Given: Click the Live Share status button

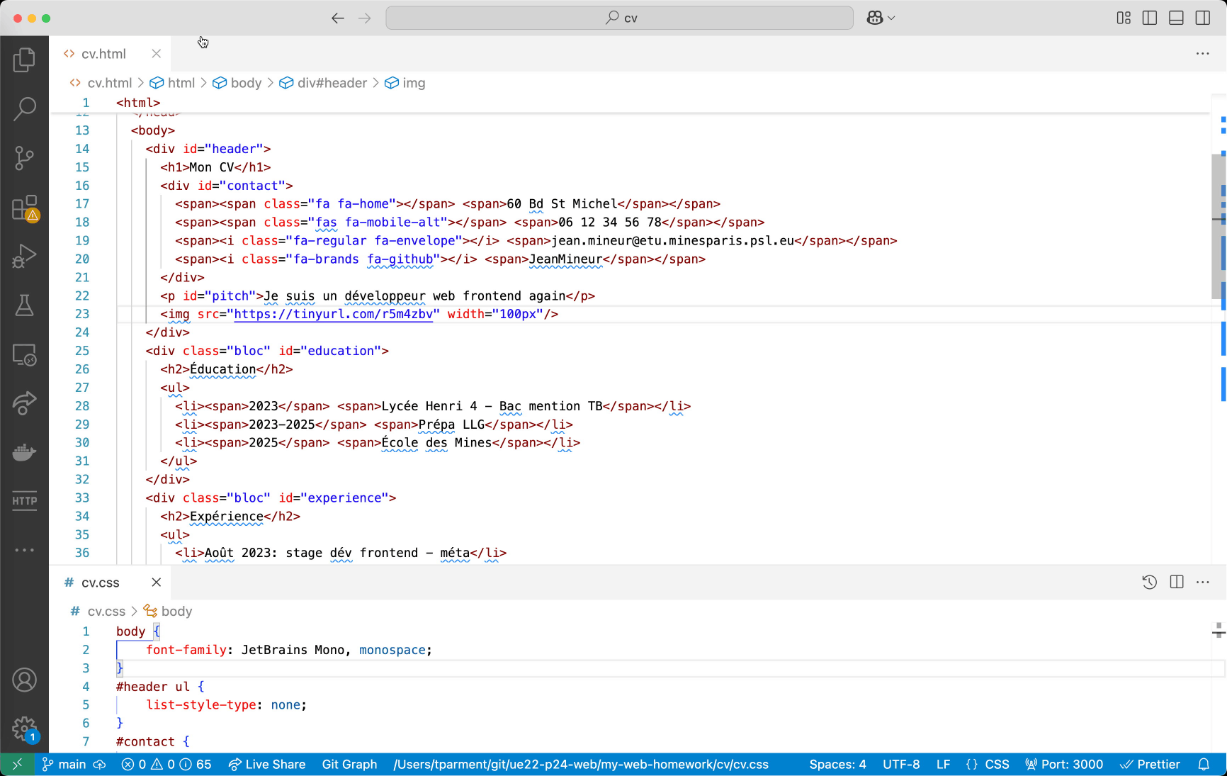Looking at the screenshot, I should (x=267, y=764).
